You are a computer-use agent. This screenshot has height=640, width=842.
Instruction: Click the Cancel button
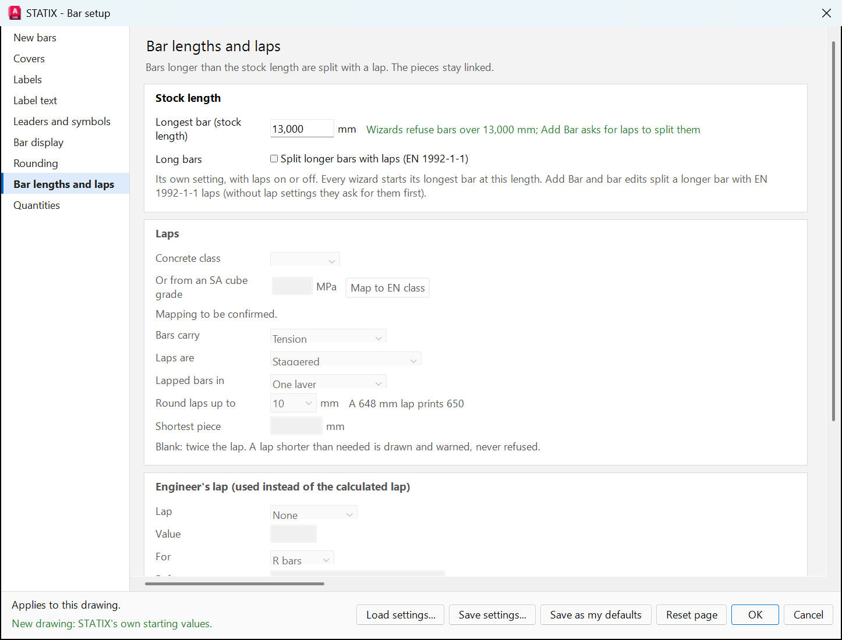click(808, 615)
